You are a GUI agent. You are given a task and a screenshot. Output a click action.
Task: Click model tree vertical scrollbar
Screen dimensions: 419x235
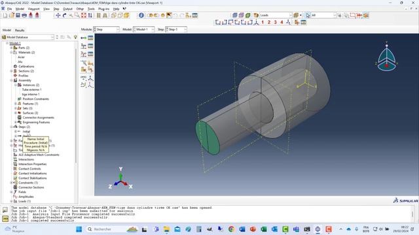[76, 105]
